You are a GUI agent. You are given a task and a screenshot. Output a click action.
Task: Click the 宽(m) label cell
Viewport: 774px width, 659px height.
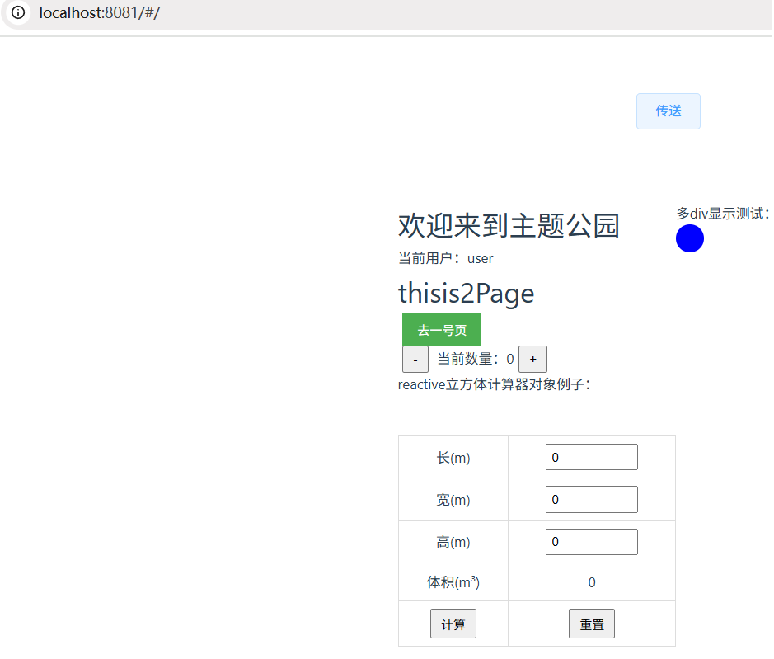click(x=453, y=500)
